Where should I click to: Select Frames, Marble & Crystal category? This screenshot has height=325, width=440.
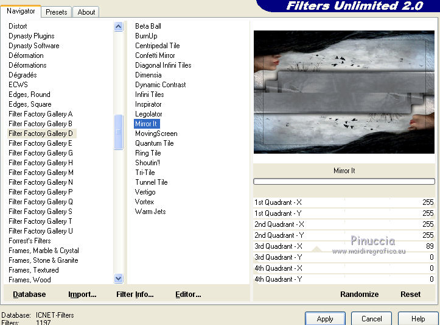click(44, 251)
